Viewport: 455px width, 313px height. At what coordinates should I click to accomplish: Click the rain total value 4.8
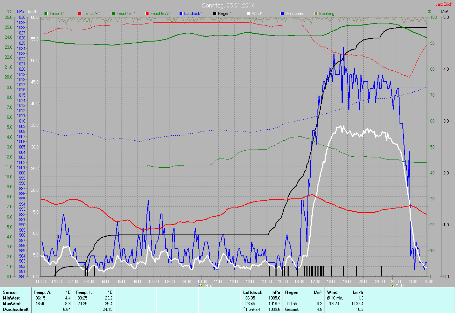pyautogui.click(x=319, y=309)
